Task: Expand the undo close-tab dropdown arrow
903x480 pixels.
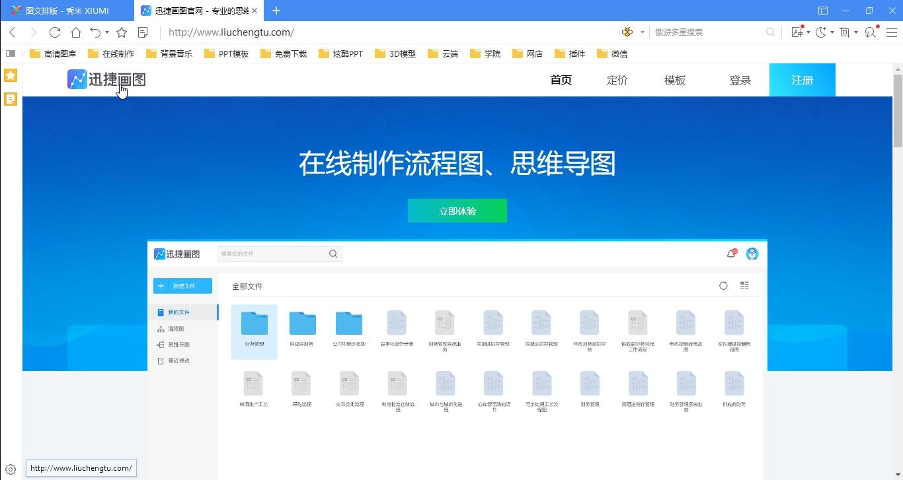Action: [x=107, y=32]
